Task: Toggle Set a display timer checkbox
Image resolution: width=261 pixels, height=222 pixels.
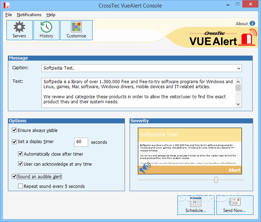Action: pyautogui.click(x=14, y=142)
